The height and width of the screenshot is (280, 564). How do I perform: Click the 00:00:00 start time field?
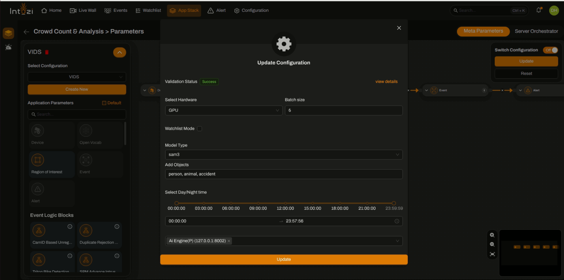[222, 221]
